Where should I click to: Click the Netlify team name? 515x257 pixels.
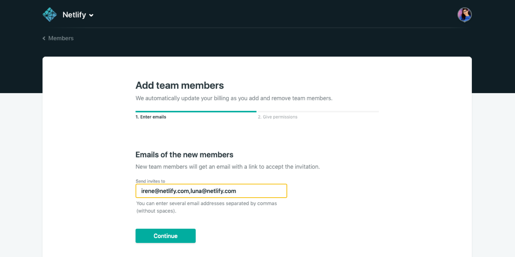tap(74, 15)
